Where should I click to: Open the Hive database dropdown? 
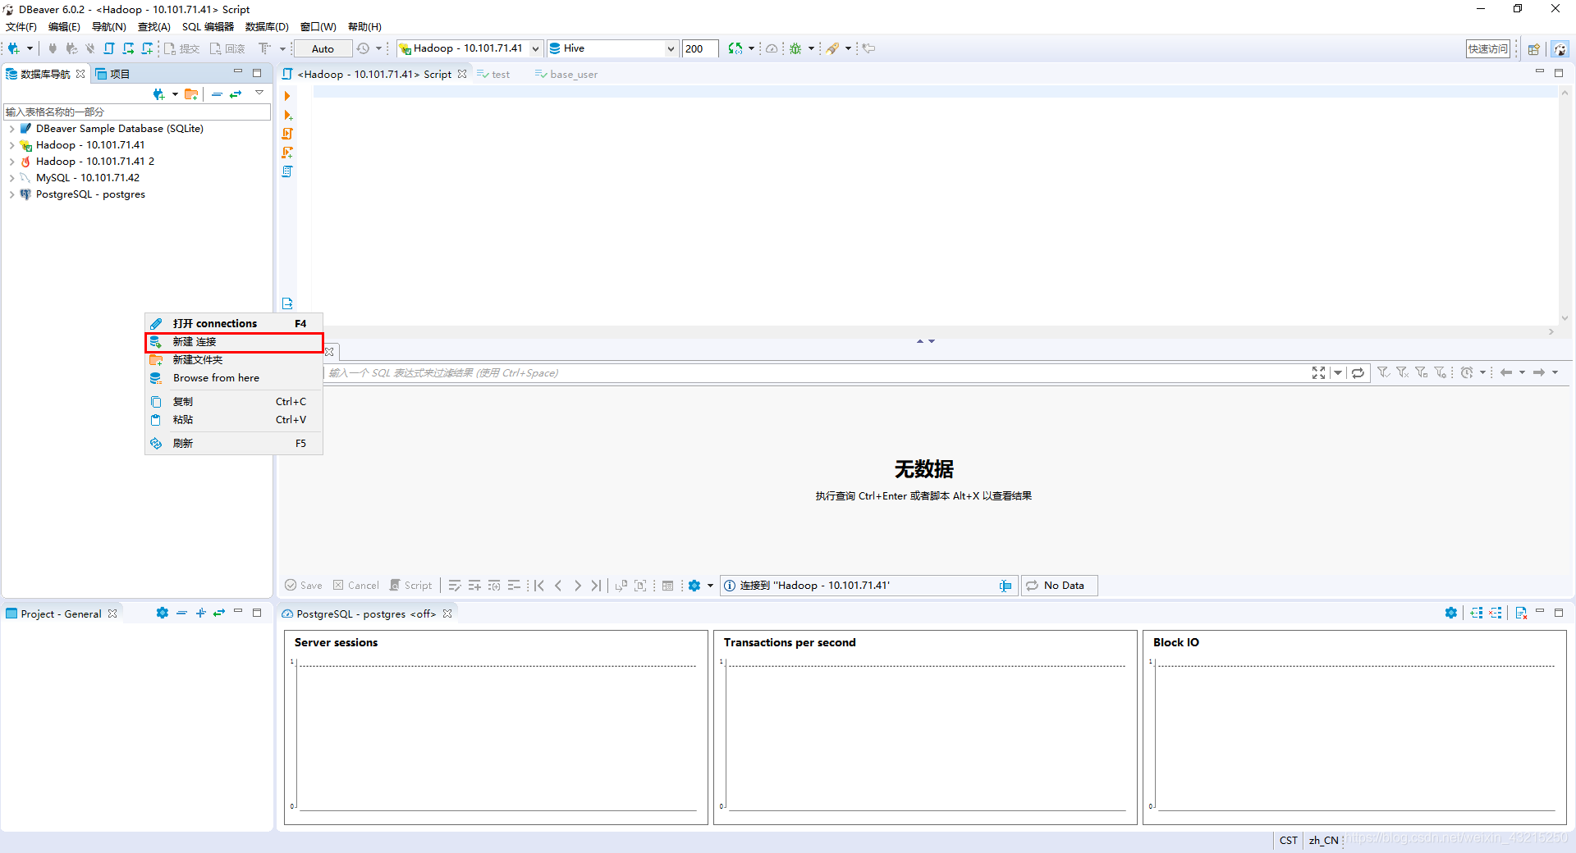(671, 48)
